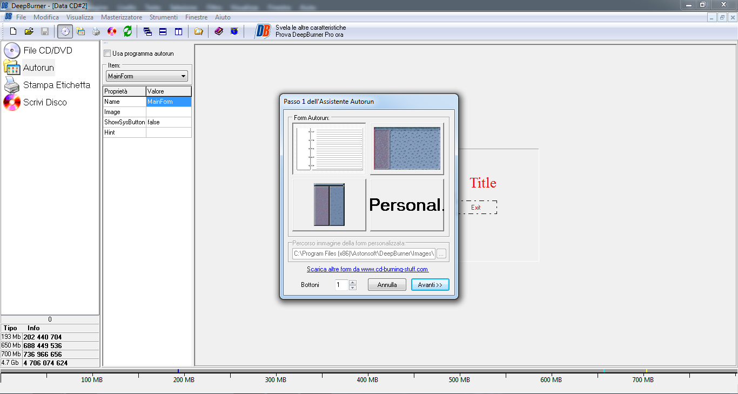Enable Usa programma autorun checkbox
This screenshot has height=394, width=738.
(x=108, y=54)
